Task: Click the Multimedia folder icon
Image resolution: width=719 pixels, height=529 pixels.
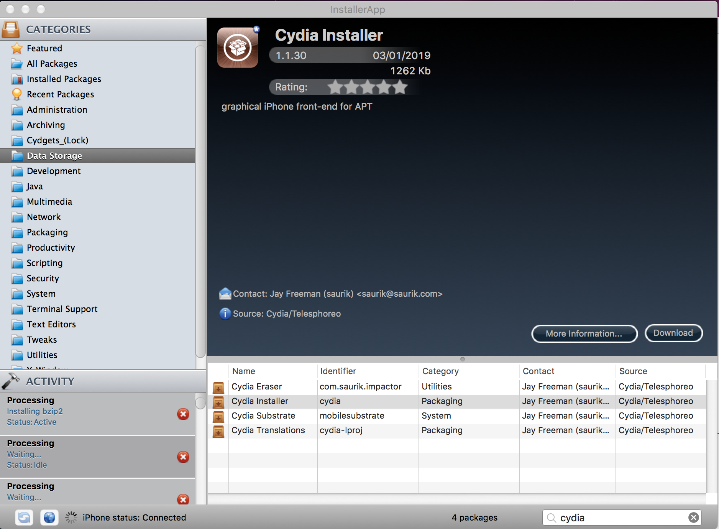Action: coord(17,202)
